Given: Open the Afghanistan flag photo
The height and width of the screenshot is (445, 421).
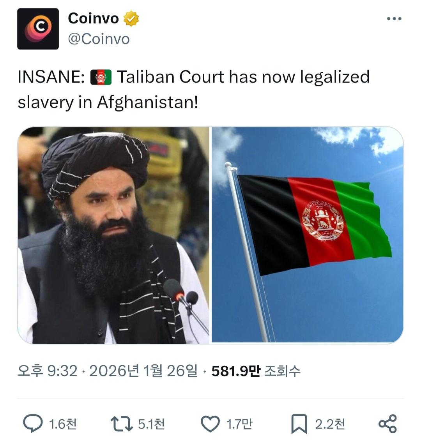Looking at the screenshot, I should tap(308, 235).
